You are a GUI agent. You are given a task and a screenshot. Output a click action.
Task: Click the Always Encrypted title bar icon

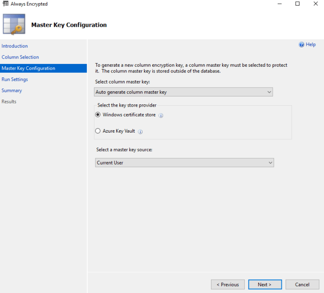(5, 4)
